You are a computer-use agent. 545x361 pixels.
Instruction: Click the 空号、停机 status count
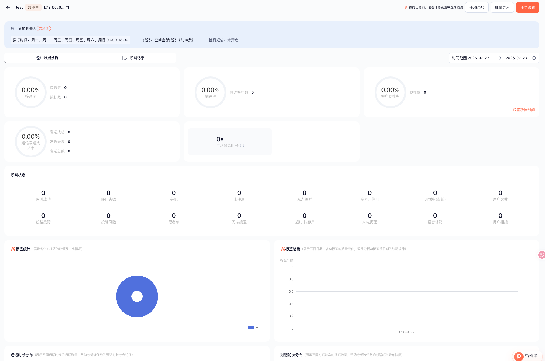coord(370,193)
